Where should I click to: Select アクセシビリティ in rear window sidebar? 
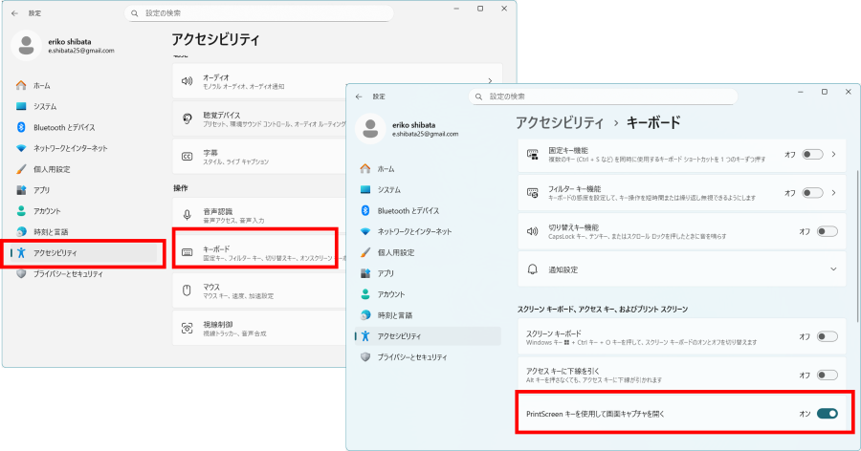(x=83, y=253)
